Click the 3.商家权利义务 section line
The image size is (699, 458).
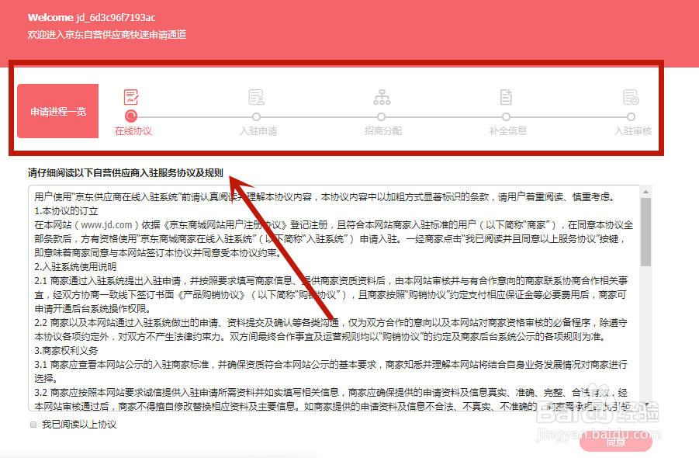67,351
